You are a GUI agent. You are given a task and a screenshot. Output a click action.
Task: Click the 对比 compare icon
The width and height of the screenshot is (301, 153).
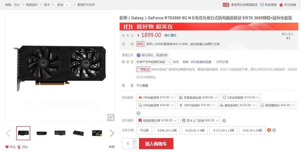19,147
